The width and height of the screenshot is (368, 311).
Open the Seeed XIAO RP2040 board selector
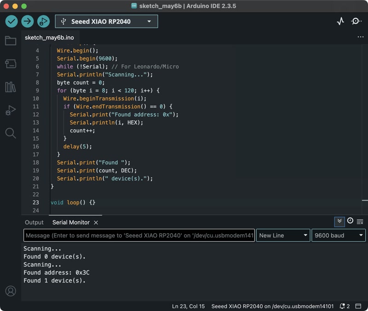[107, 21]
